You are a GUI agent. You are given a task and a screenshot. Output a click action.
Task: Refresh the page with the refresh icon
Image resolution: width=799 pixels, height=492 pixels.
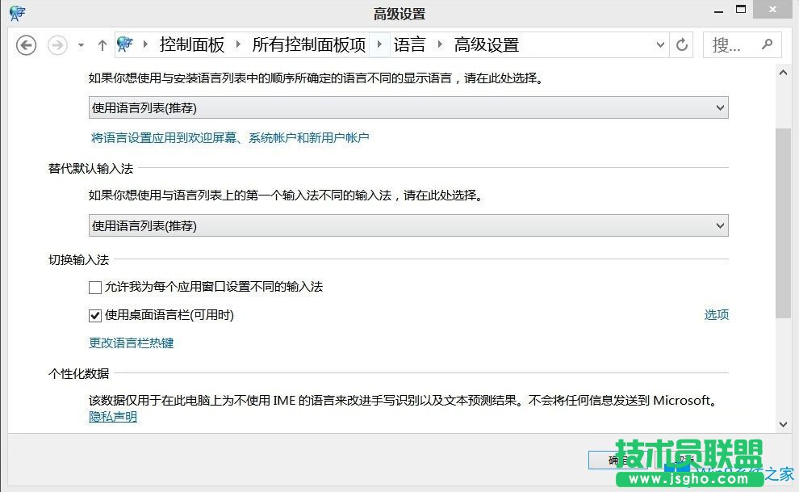click(681, 44)
